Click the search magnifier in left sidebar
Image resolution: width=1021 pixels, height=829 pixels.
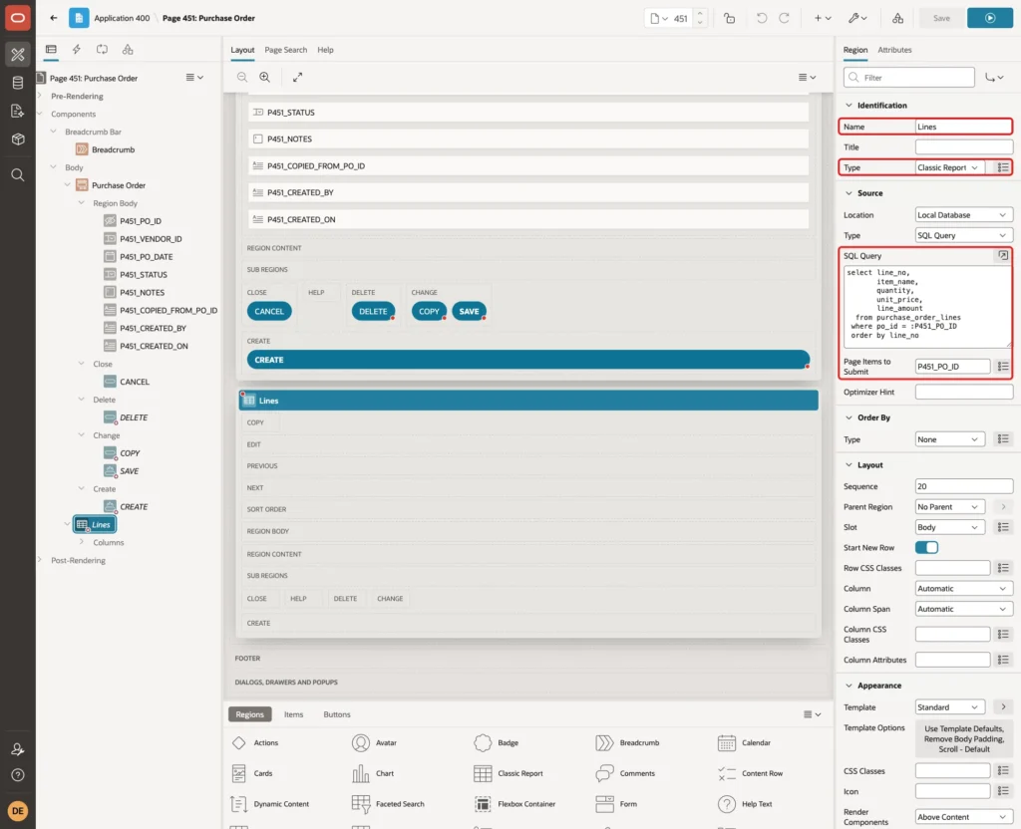(18, 175)
